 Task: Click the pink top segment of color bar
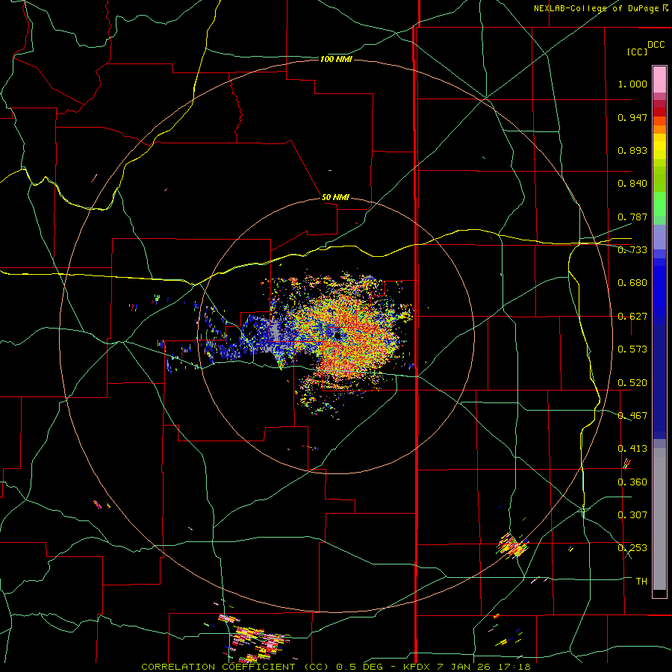point(659,79)
